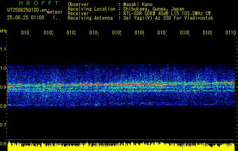Click the 0.9 kHz frequency label
This screenshot has height=151, width=238.
click(x=3, y=87)
